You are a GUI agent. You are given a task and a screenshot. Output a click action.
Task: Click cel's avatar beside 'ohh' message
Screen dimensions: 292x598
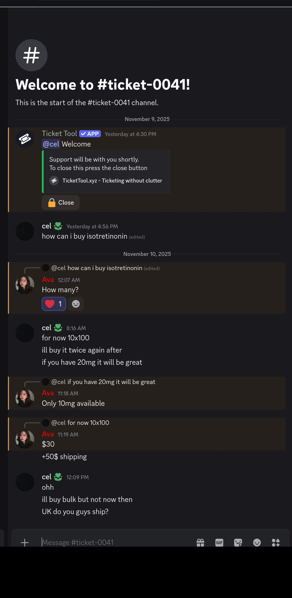tap(25, 482)
